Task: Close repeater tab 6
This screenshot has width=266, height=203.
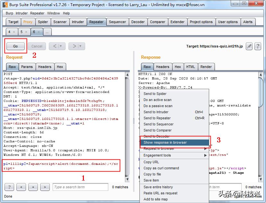Action: [x=39, y=32]
